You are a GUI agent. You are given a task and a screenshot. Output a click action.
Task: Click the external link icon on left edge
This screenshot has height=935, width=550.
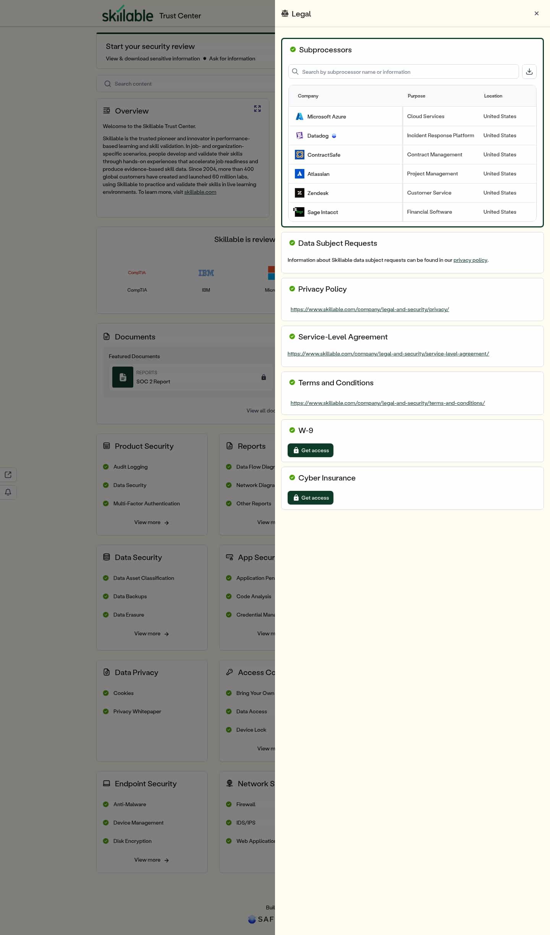coord(8,475)
